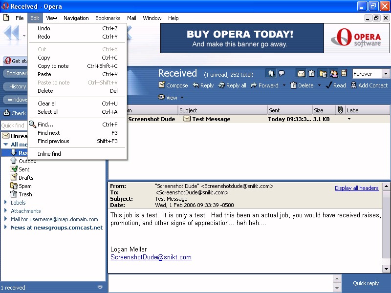Click the Quick reply button

(x=366, y=283)
